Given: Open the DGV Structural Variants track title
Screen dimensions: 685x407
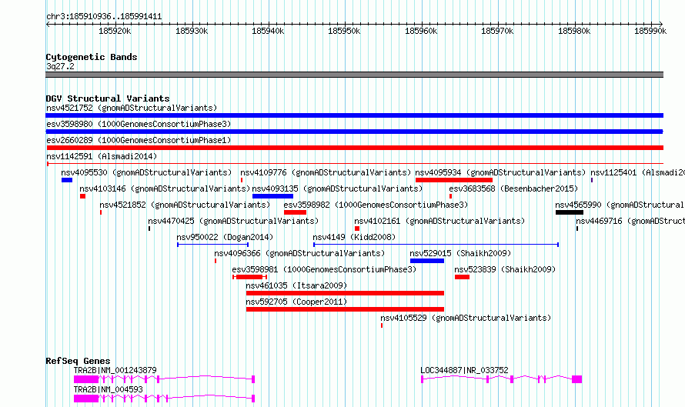Looking at the screenshot, I should pos(108,98).
